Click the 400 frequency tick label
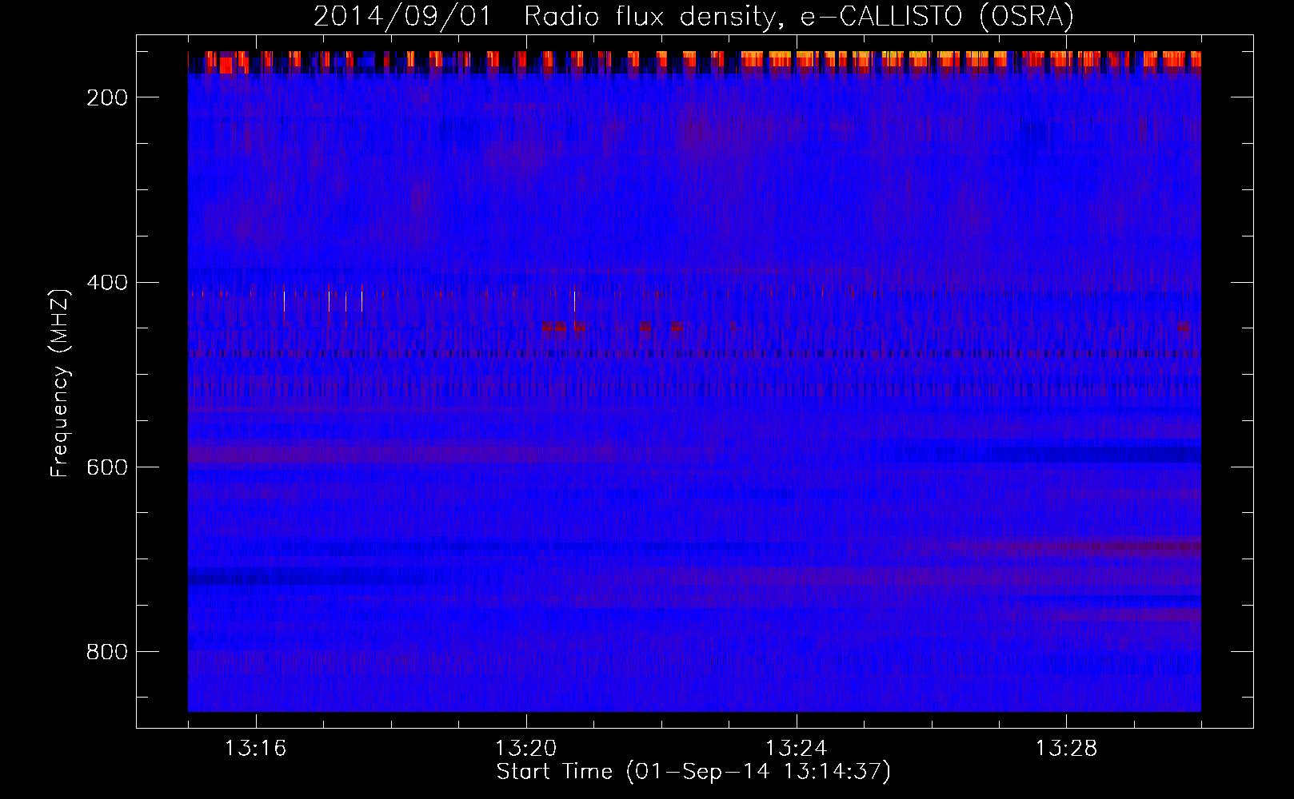The image size is (1294, 799). [x=107, y=282]
